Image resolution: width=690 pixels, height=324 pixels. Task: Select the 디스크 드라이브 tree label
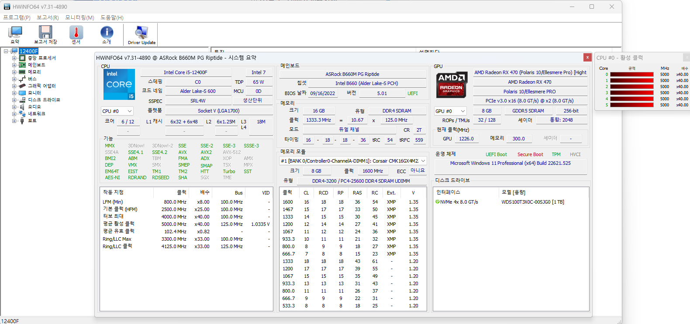tap(44, 100)
